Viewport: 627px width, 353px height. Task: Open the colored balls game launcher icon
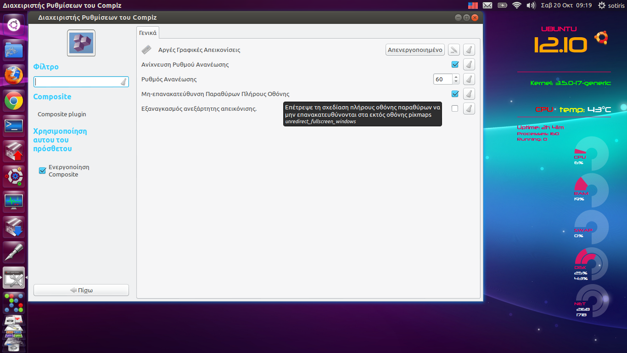pyautogui.click(x=14, y=302)
